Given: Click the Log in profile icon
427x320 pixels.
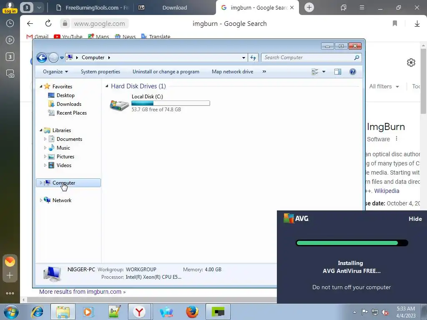Looking at the screenshot, I should 10,7.
